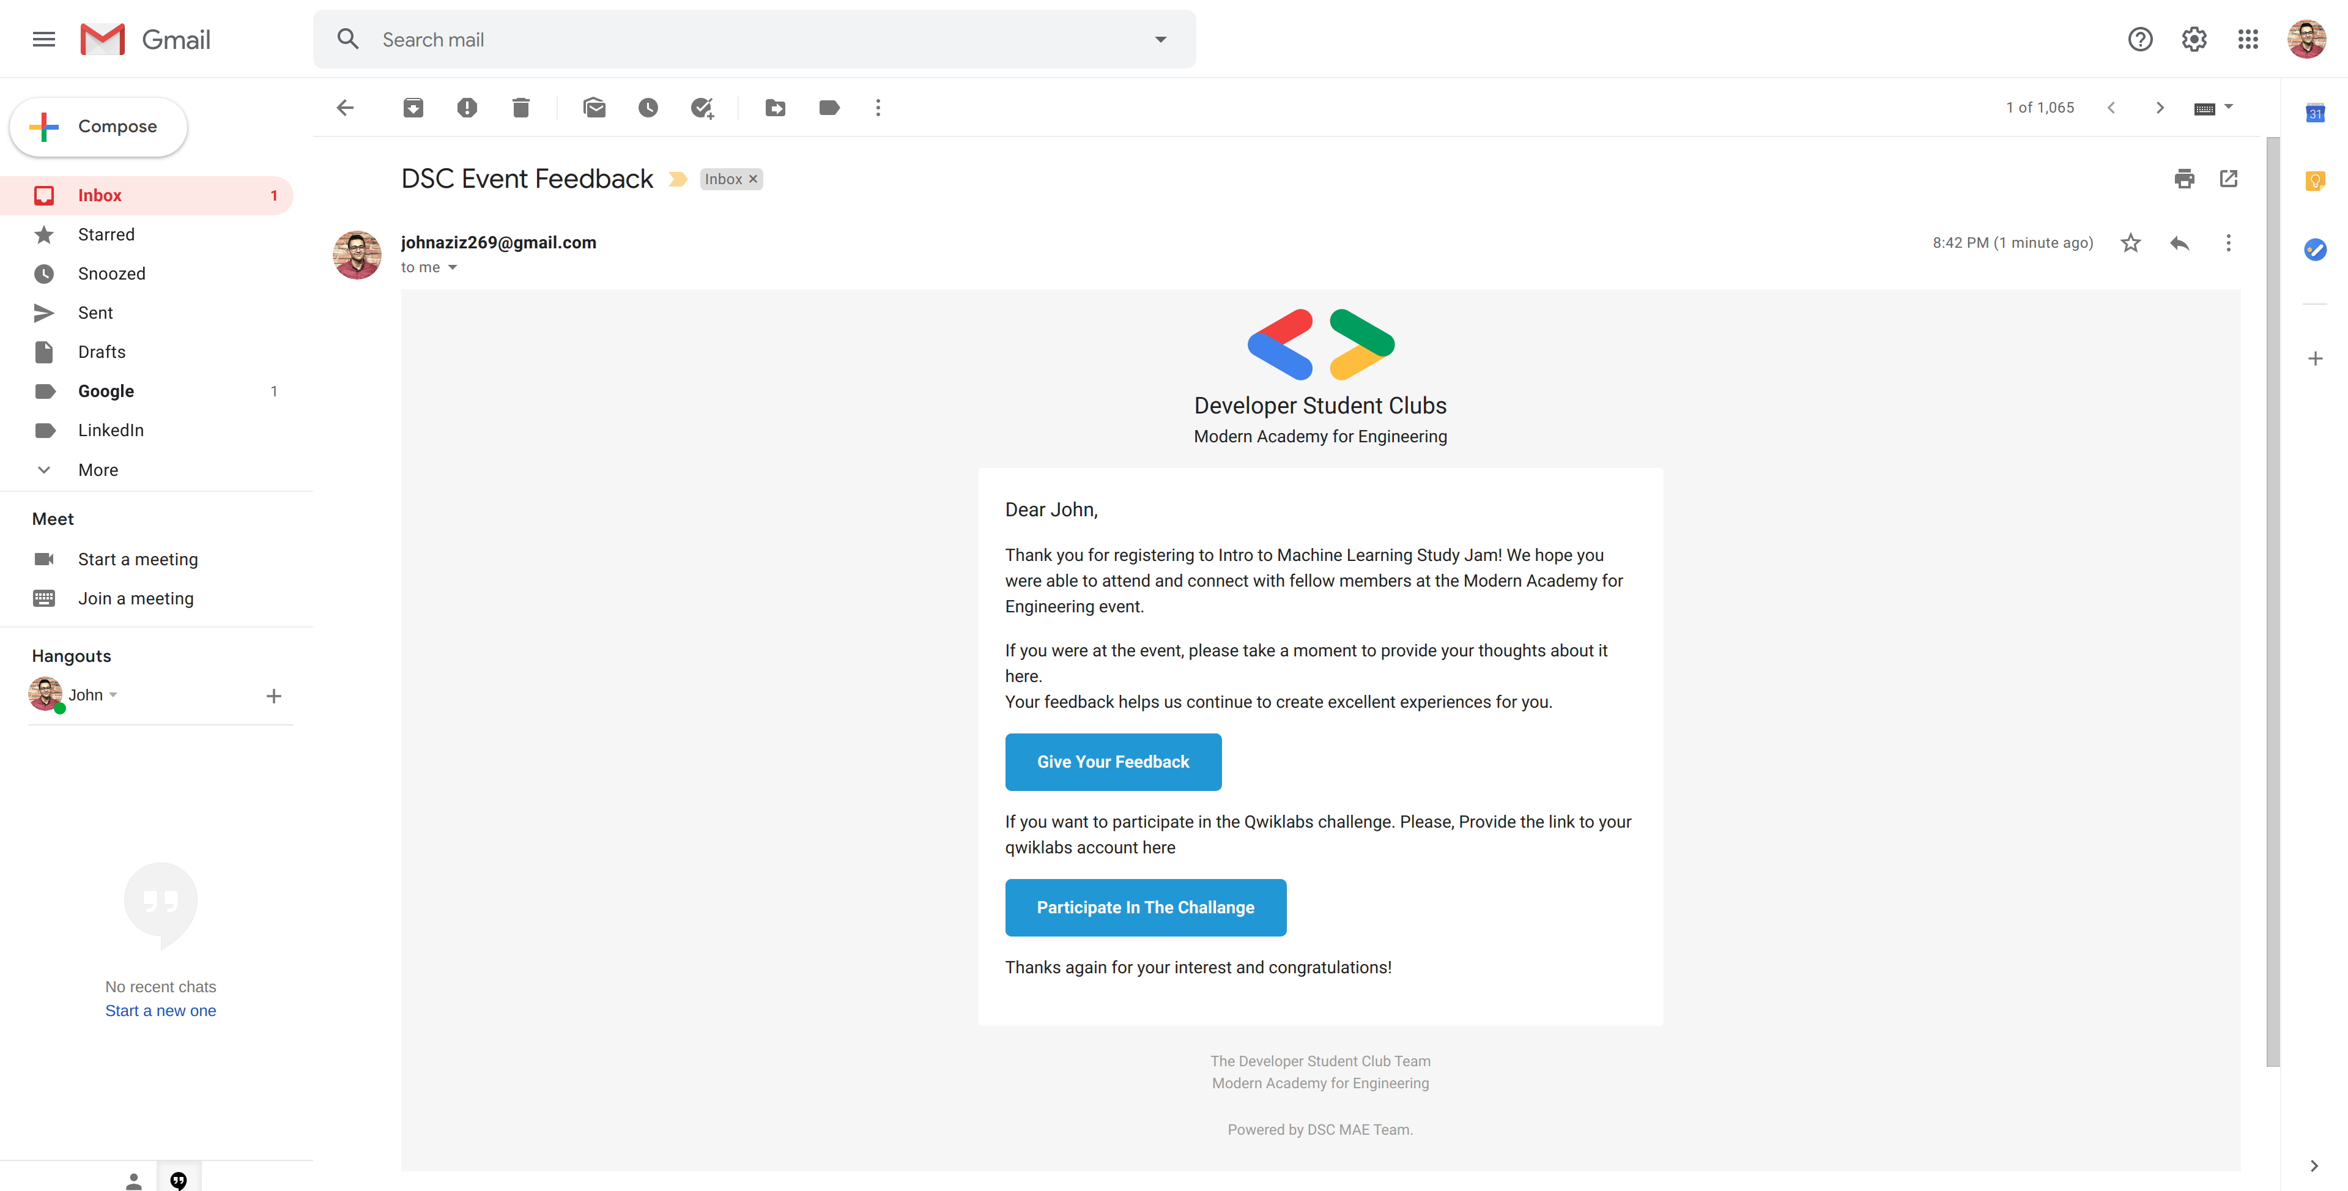Viewport: 2348px width, 1191px height.
Task: Click sender address johnaziz269@gmail.com
Action: [498, 243]
